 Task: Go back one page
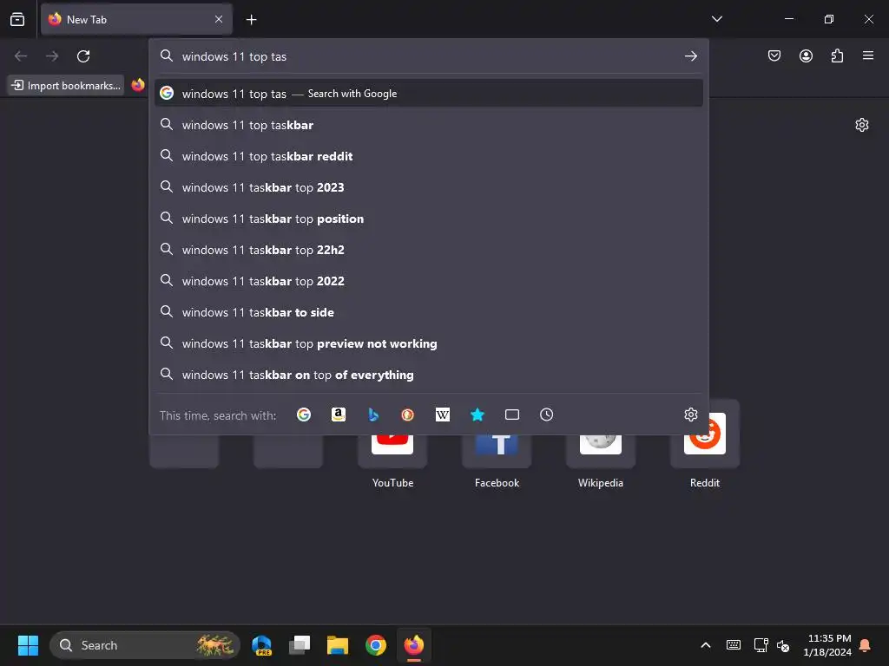click(x=21, y=56)
